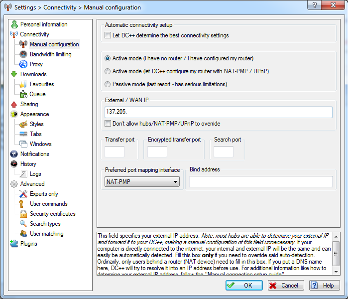The width and height of the screenshot is (348, 299).
Task: Click the Favourites star folder icon
Action: click(x=23, y=84)
